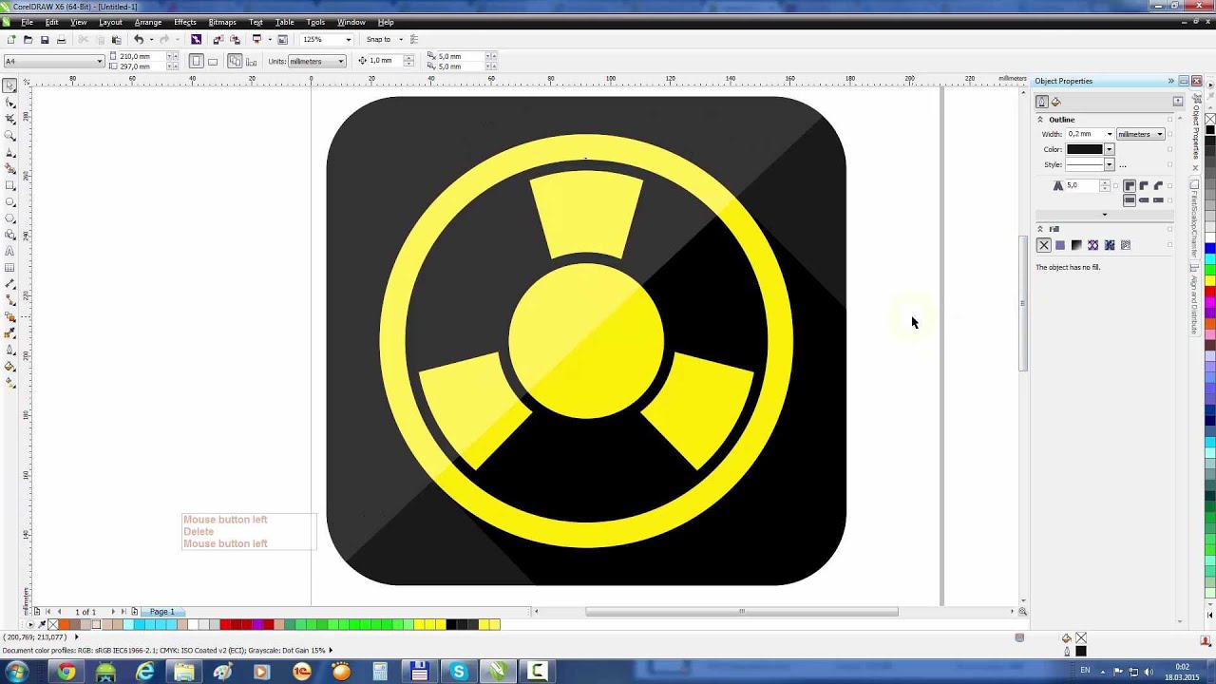
Task: Open Skype from Windows taskbar
Action: [459, 672]
